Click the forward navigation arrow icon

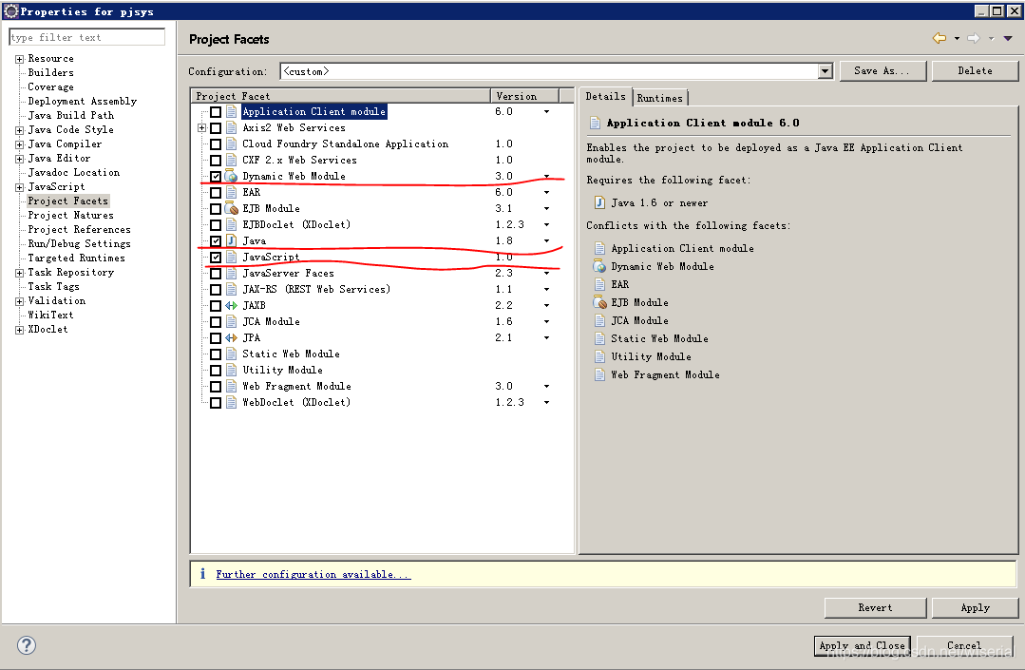(974, 39)
